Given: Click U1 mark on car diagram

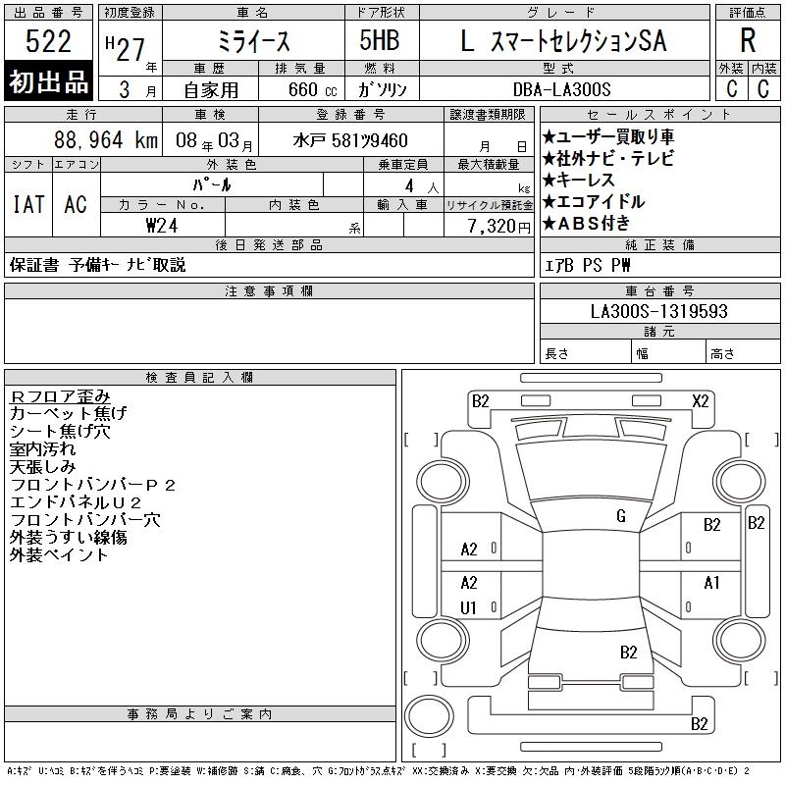Looking at the screenshot, I should point(468,607).
